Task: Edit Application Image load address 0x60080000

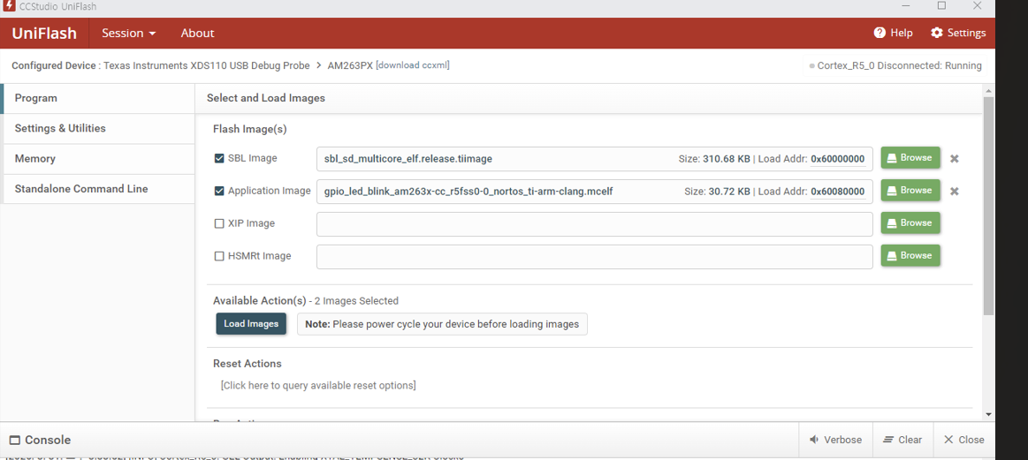Action: [x=838, y=192]
